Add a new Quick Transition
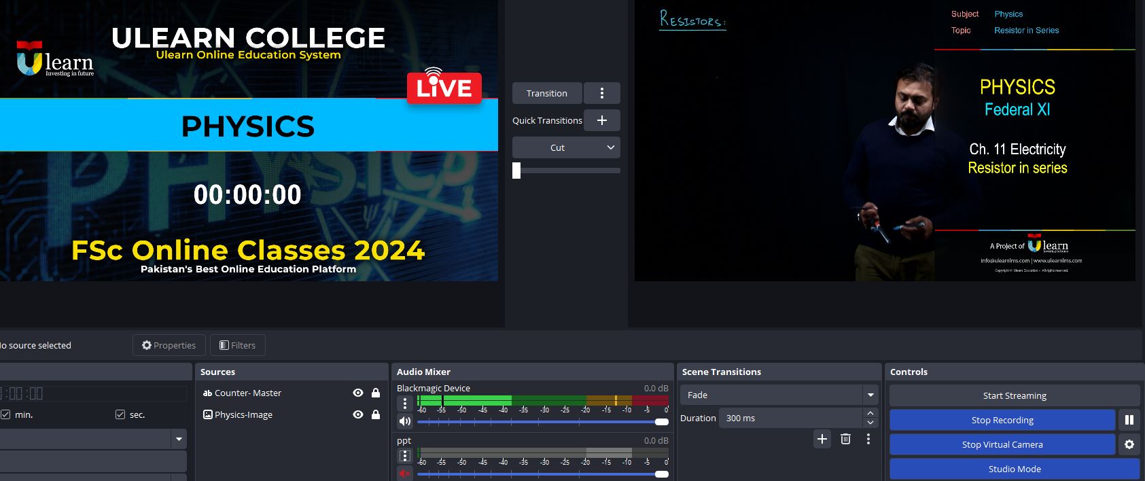 click(602, 120)
